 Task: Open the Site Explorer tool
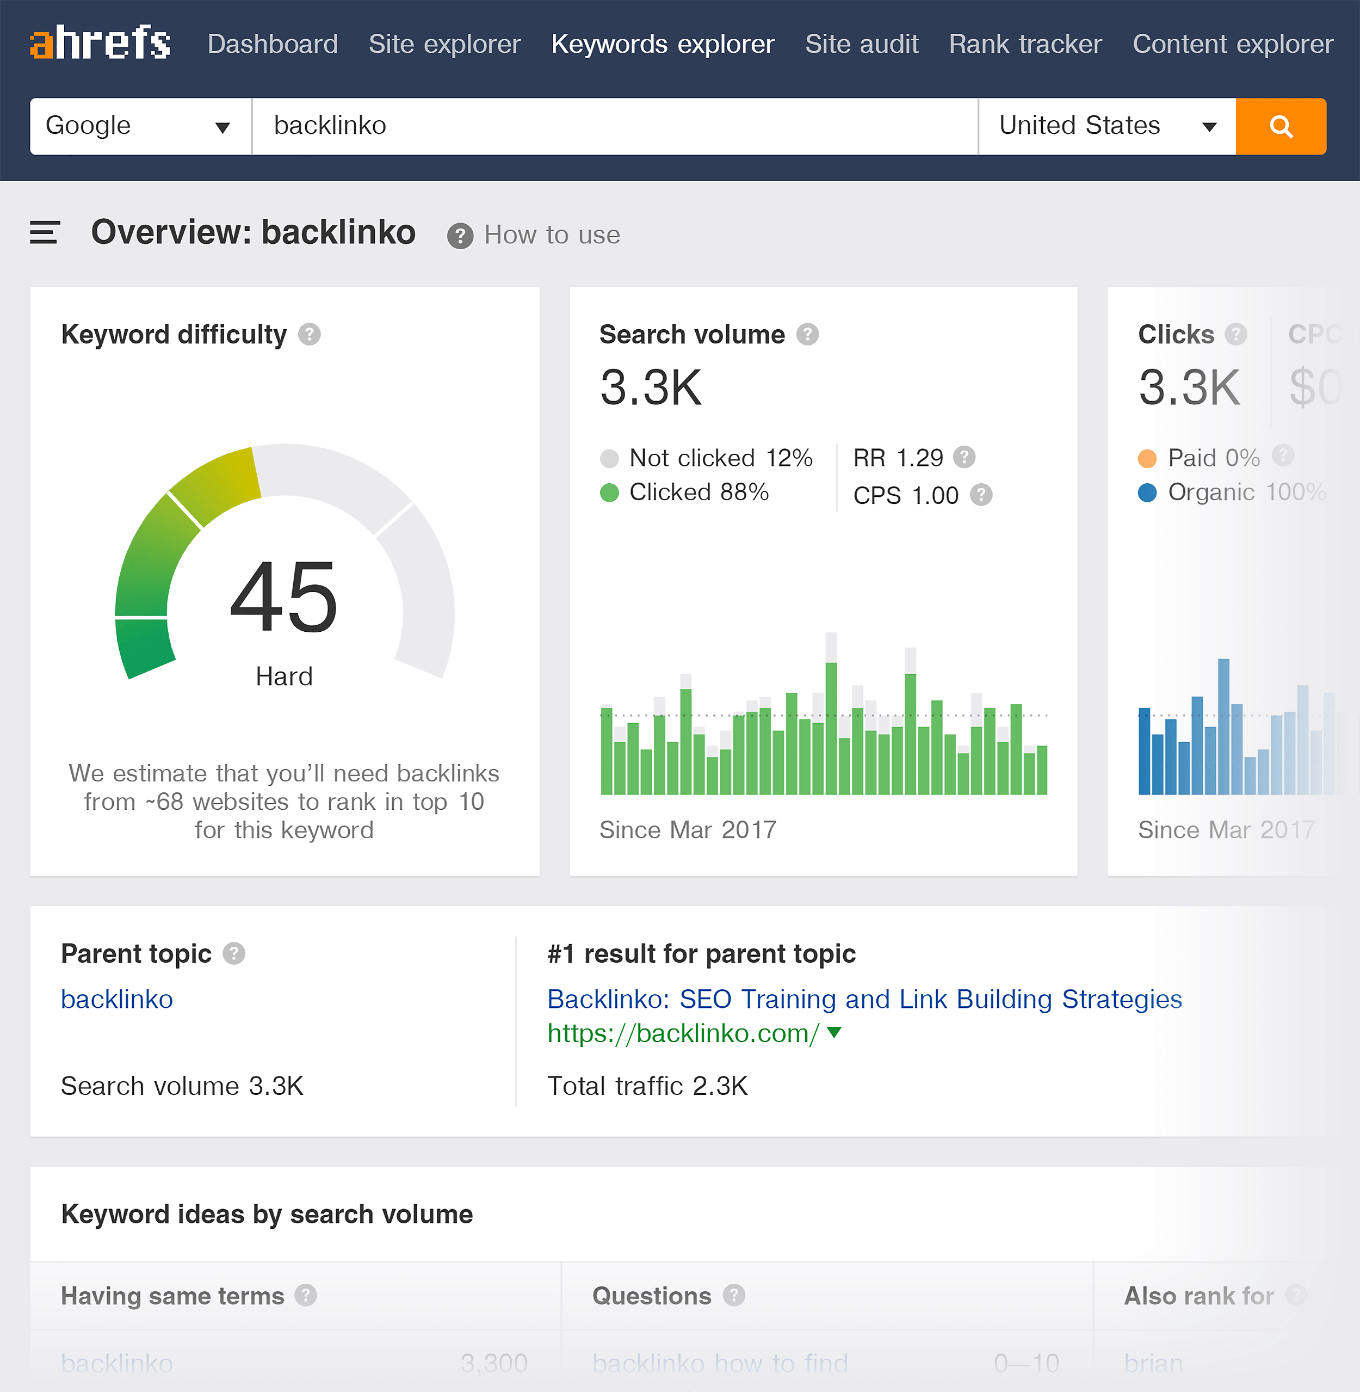(x=444, y=44)
